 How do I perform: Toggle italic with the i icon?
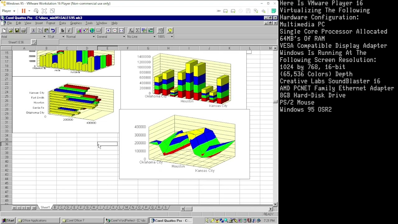pos(69,30)
